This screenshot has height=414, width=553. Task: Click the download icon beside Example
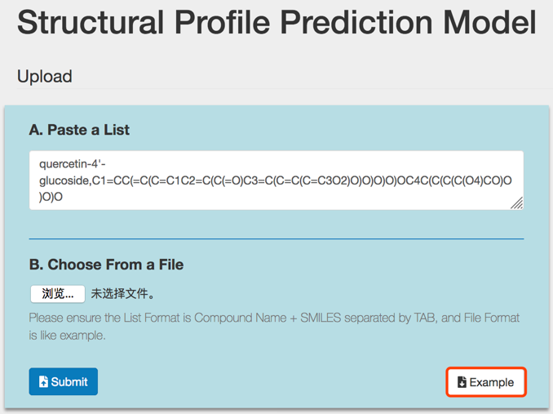tap(462, 382)
